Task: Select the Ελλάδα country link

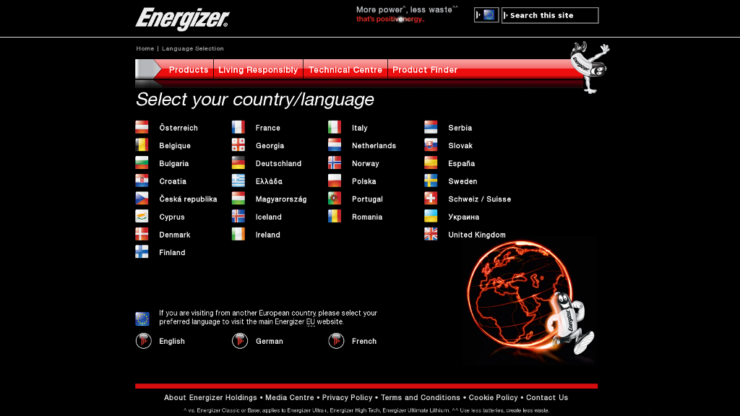Action: [x=269, y=181]
